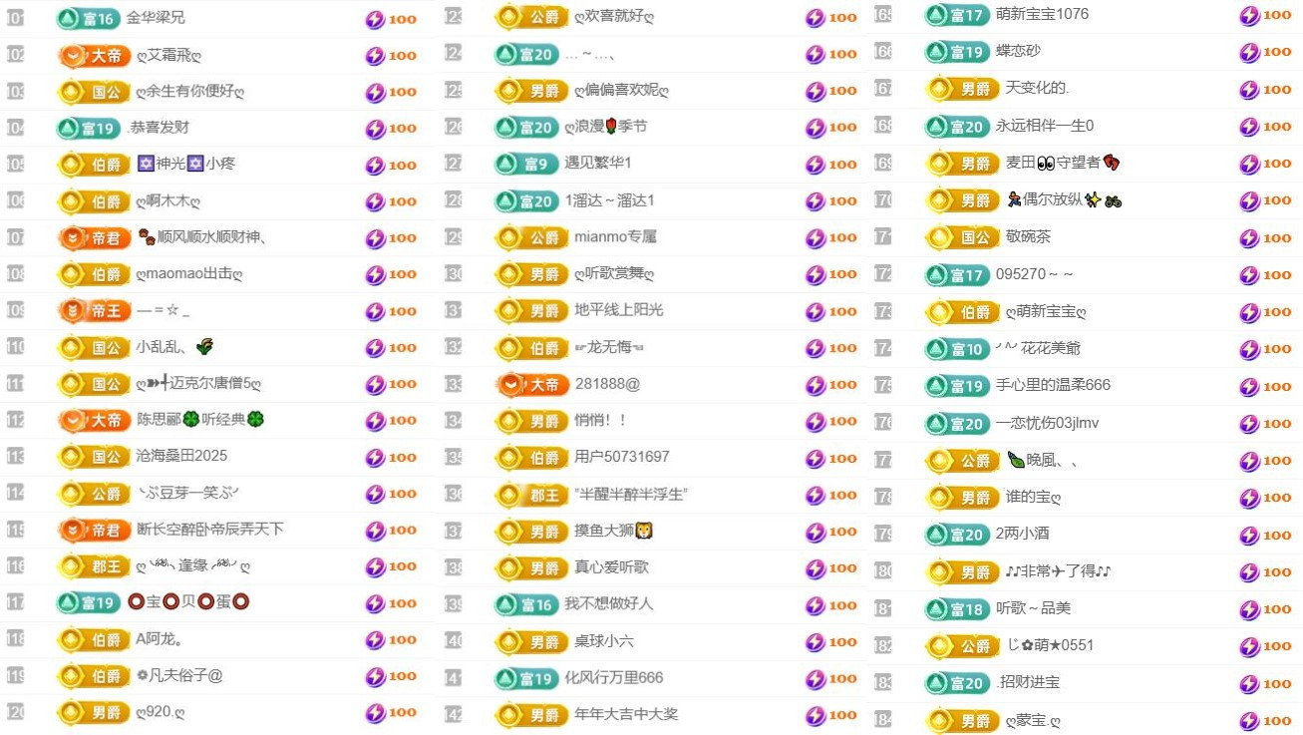Open the user 萌新宝宝1076

(x=1042, y=15)
